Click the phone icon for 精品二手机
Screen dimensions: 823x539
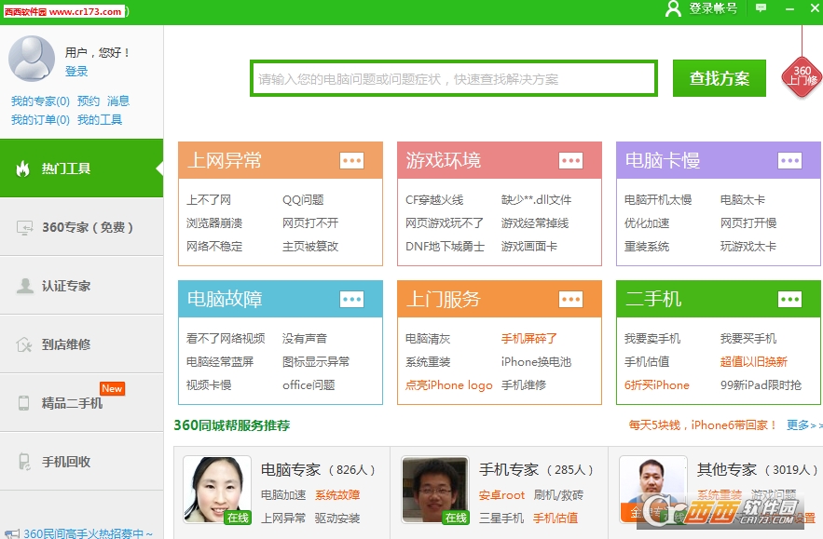(24, 403)
